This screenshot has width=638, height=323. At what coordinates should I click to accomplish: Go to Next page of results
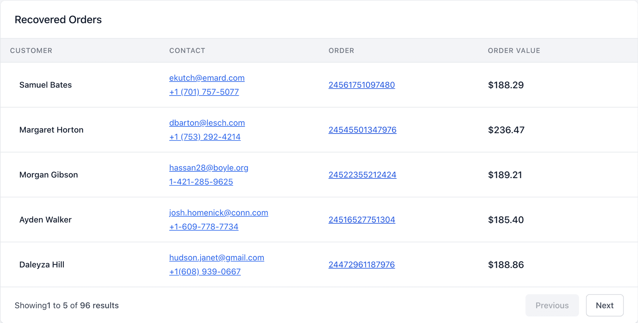[605, 305]
